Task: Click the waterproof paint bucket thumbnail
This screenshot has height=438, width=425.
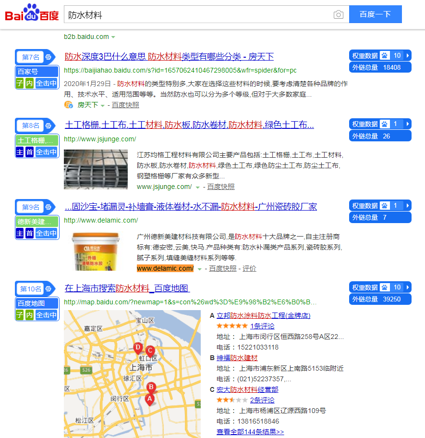Action: point(96,251)
